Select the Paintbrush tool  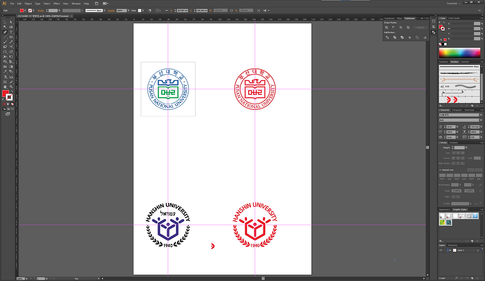pos(5,42)
